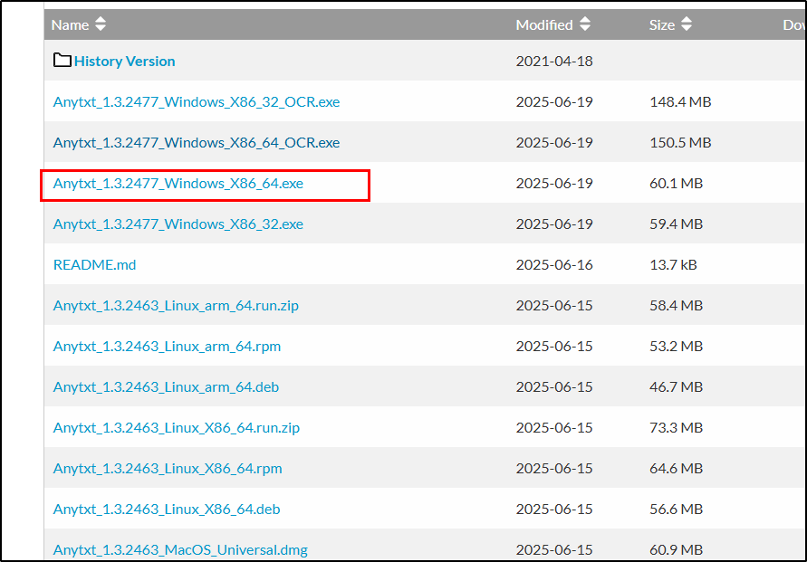Image resolution: width=807 pixels, height=562 pixels.
Task: Sort files using the Name sort arrows
Action: coord(100,24)
